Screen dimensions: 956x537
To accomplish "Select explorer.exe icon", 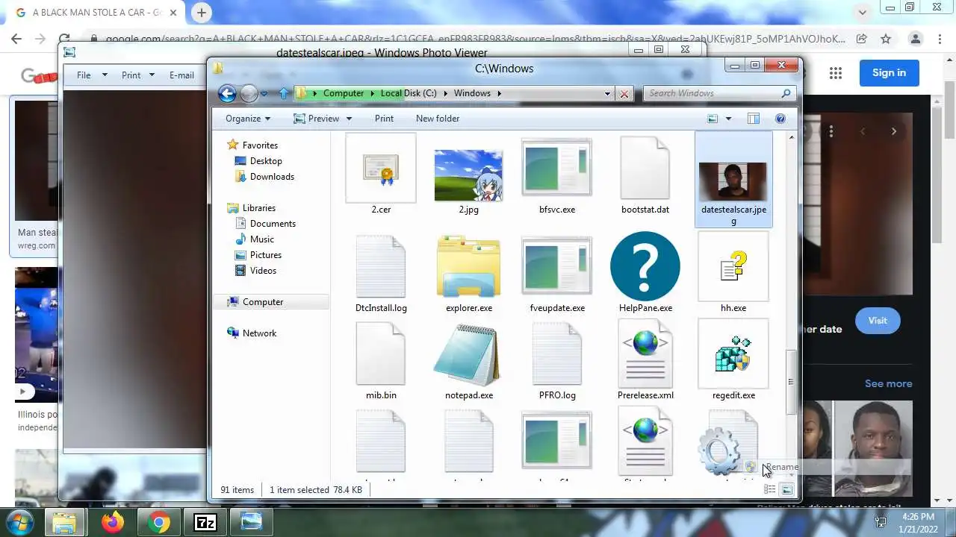I will pyautogui.click(x=468, y=272).
